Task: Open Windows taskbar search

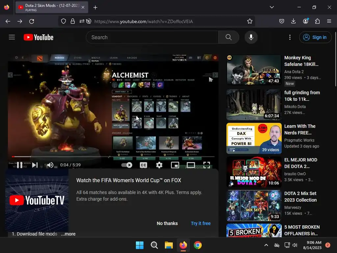Action: pos(154,245)
